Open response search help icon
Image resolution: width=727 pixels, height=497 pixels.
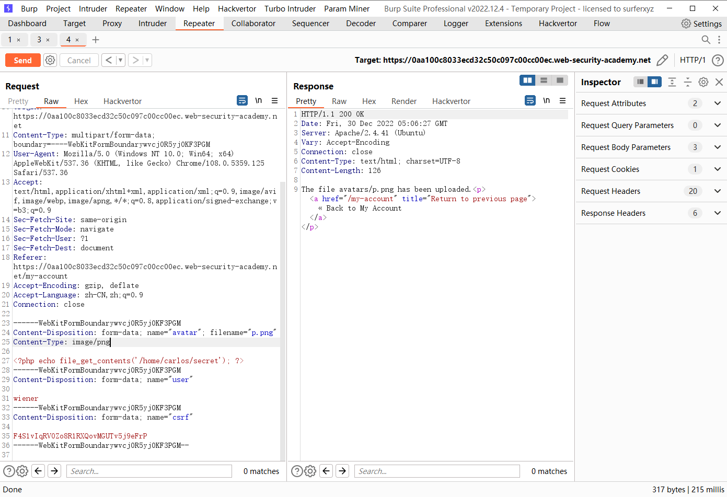click(x=297, y=471)
